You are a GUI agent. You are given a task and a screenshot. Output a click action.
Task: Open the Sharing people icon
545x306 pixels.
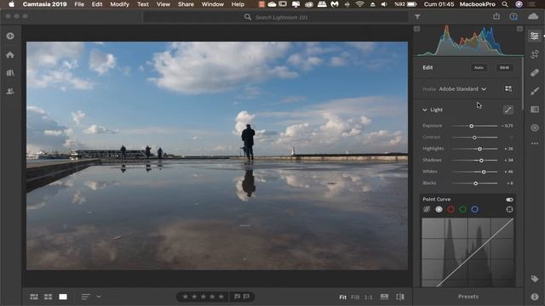[x=10, y=91]
